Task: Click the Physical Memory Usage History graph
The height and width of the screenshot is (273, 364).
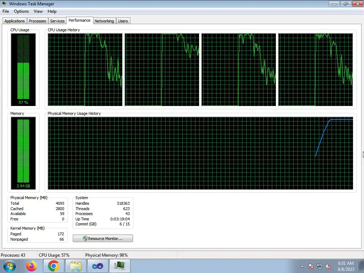Action: [x=200, y=153]
